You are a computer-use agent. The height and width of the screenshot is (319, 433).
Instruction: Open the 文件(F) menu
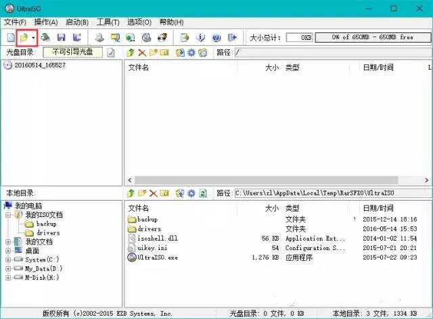coord(15,22)
